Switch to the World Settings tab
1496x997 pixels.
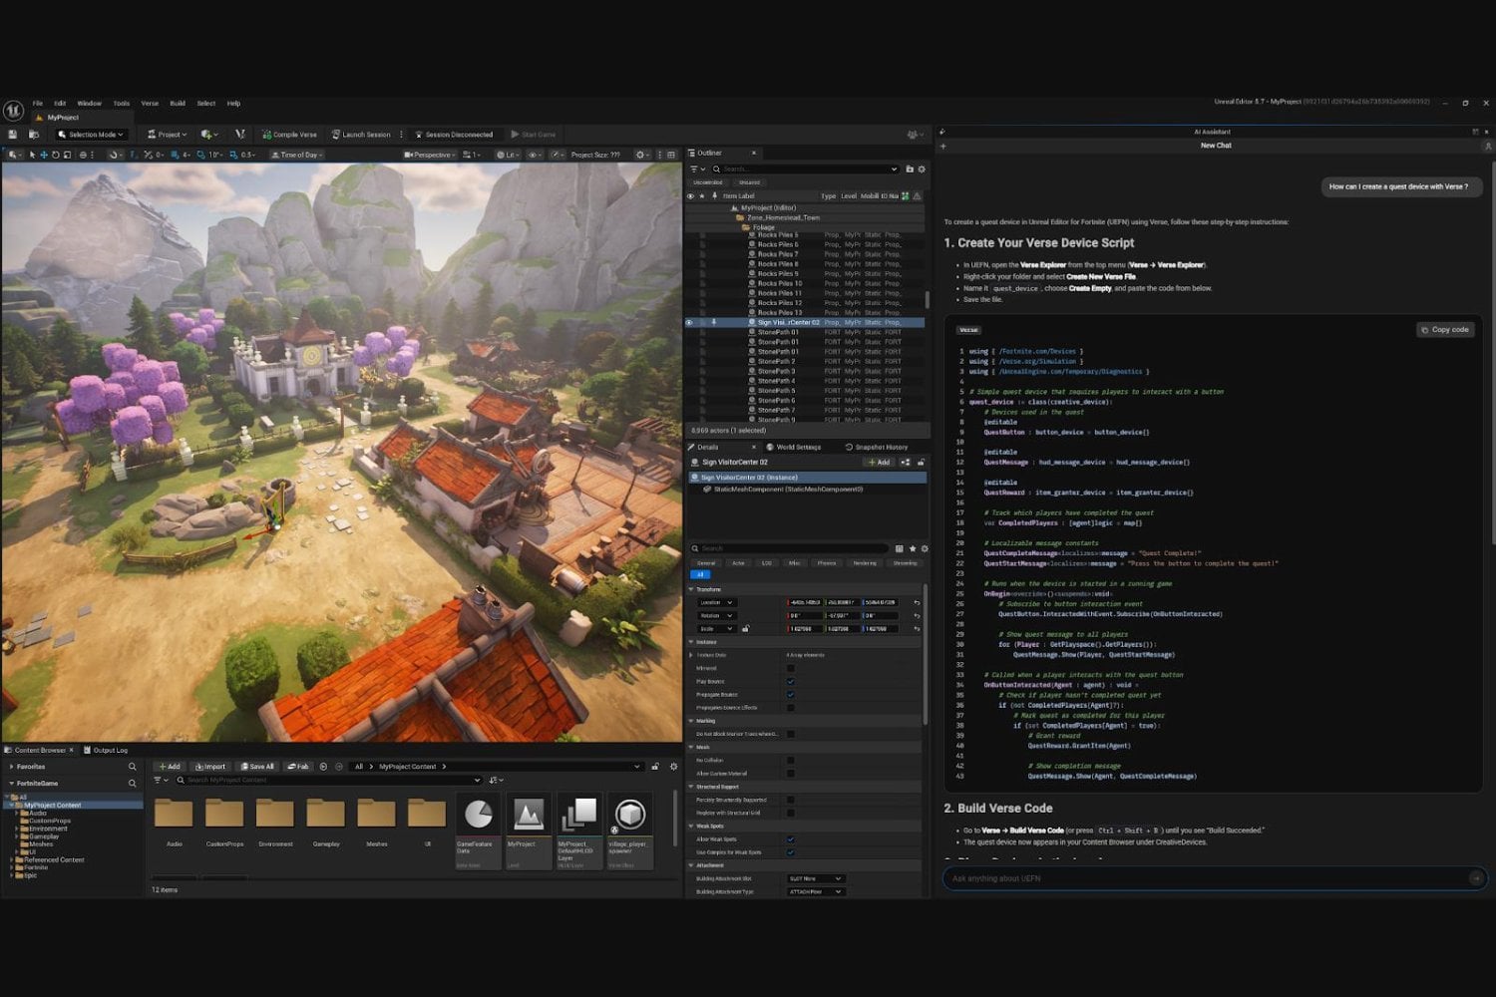[794, 447]
